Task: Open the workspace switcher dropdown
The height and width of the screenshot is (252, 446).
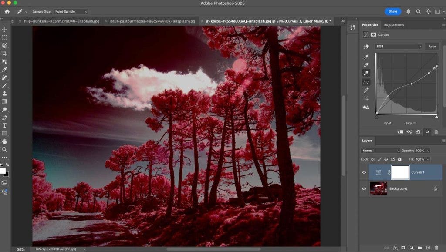Action: click(x=439, y=12)
